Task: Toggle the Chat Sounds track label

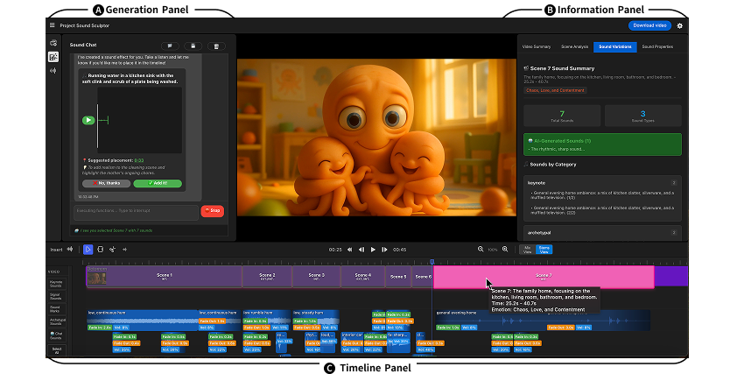Action: (x=56, y=335)
